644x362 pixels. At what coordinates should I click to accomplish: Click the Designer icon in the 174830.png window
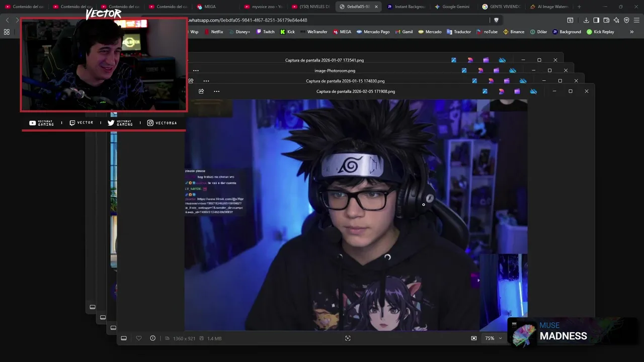tap(491, 81)
